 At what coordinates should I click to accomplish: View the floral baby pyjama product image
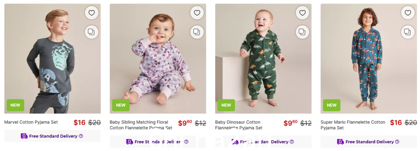pos(158,59)
